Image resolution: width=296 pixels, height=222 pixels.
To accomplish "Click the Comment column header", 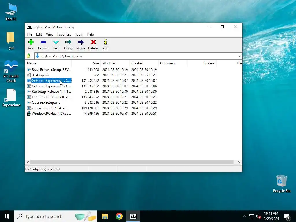I will coord(173,63).
